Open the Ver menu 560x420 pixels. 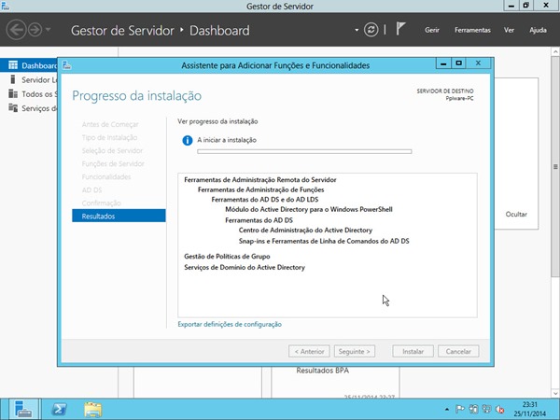(x=509, y=30)
